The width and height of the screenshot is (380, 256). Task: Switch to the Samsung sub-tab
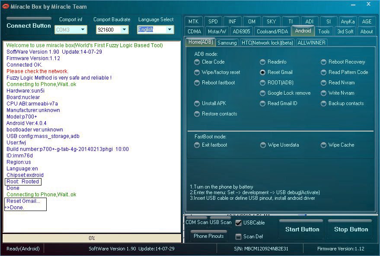[x=227, y=43]
